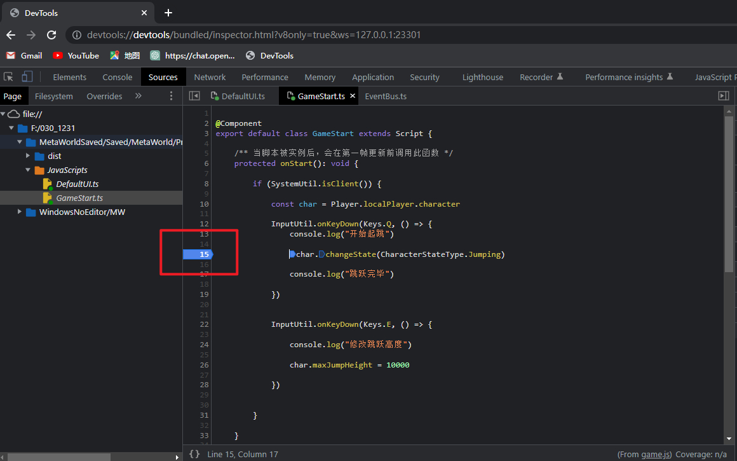This screenshot has width=737, height=461.
Task: Click the address bar URL field
Action: [x=254, y=35]
